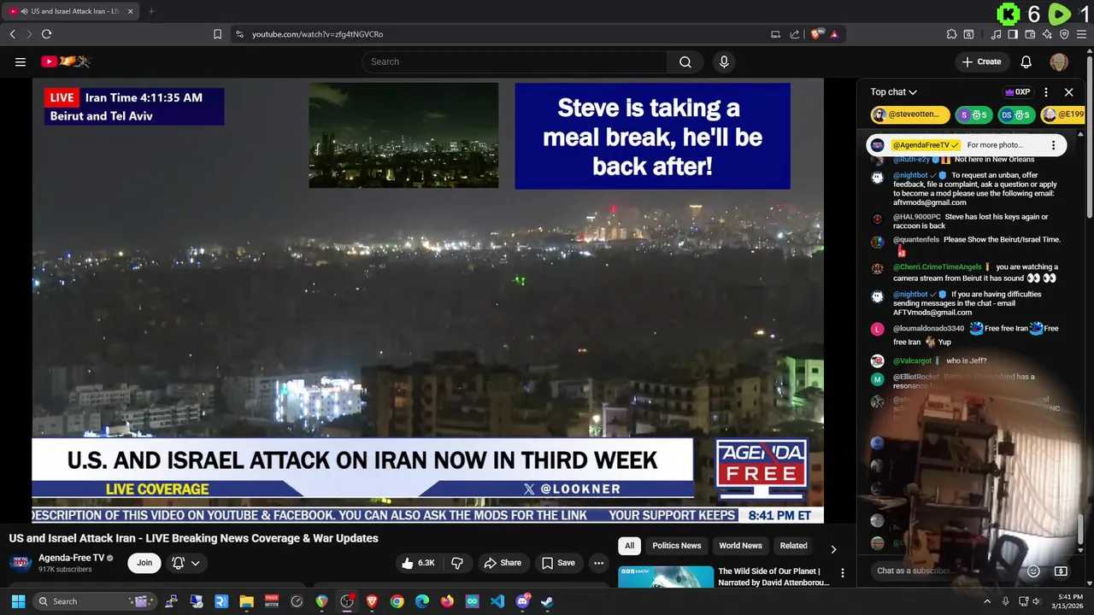The image size is (1094, 615).
Task: Close the live chat panel
Action: [1068, 92]
